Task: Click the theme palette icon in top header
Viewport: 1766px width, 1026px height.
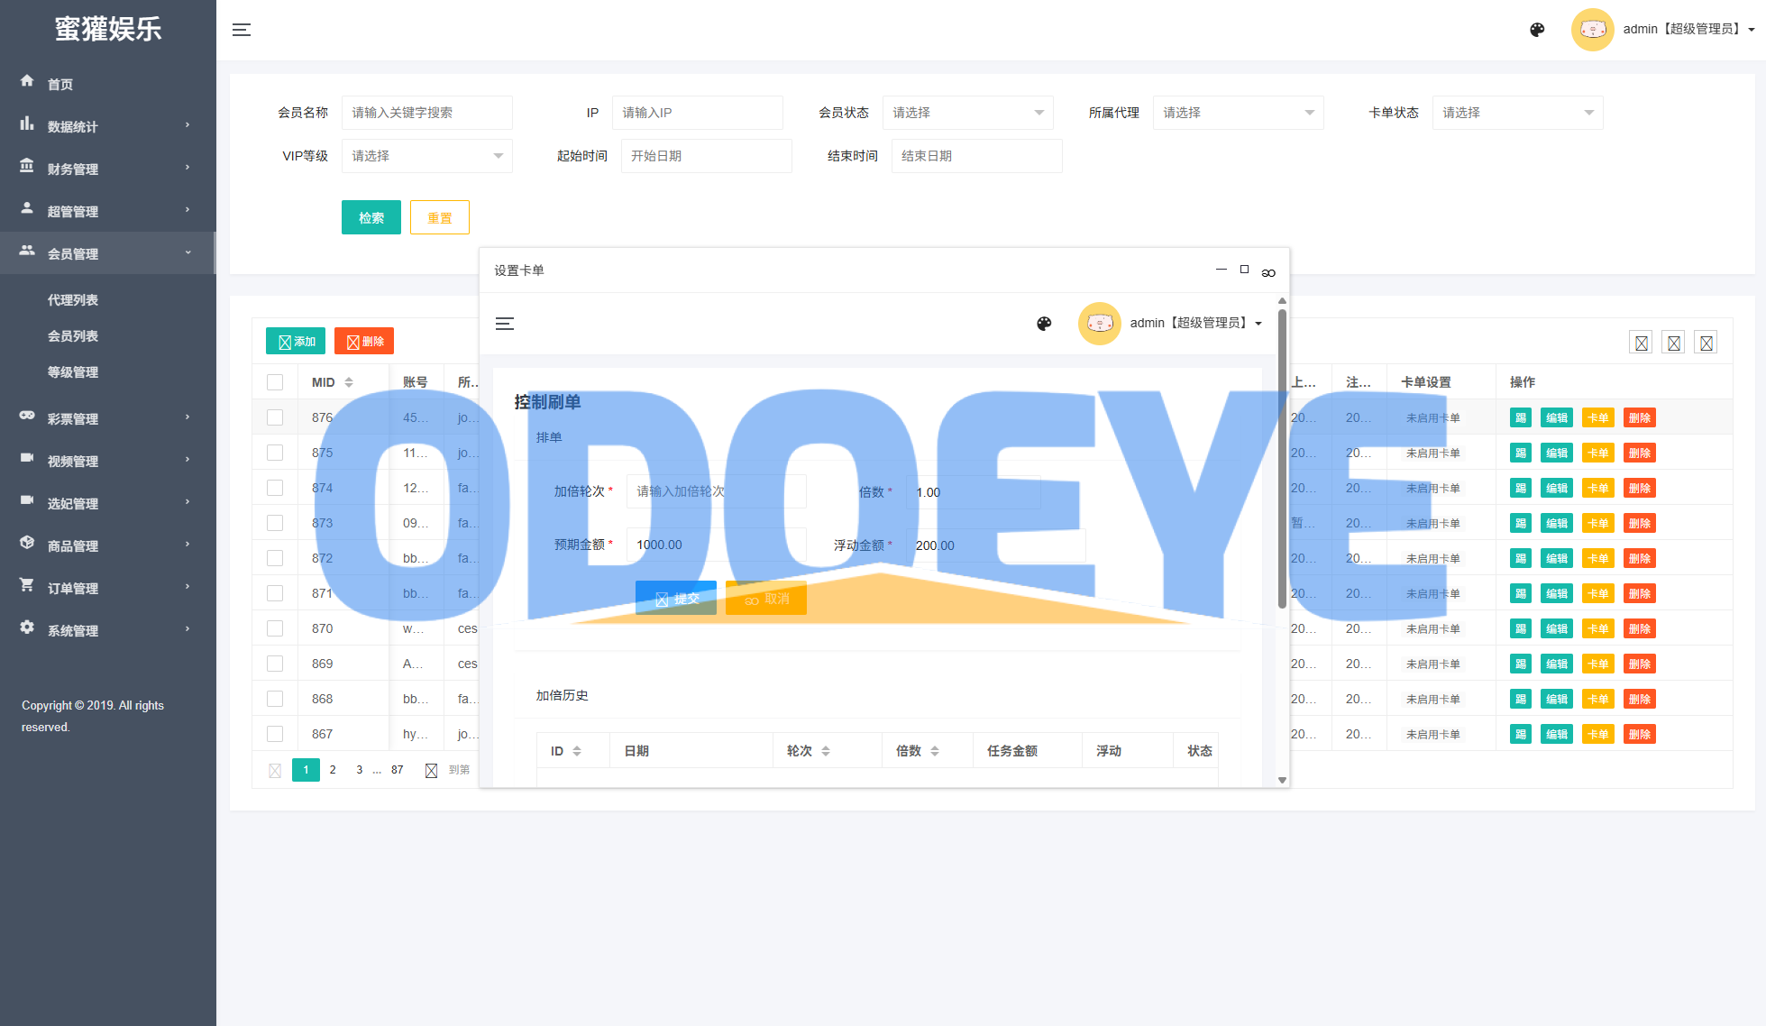Action: [x=1537, y=30]
